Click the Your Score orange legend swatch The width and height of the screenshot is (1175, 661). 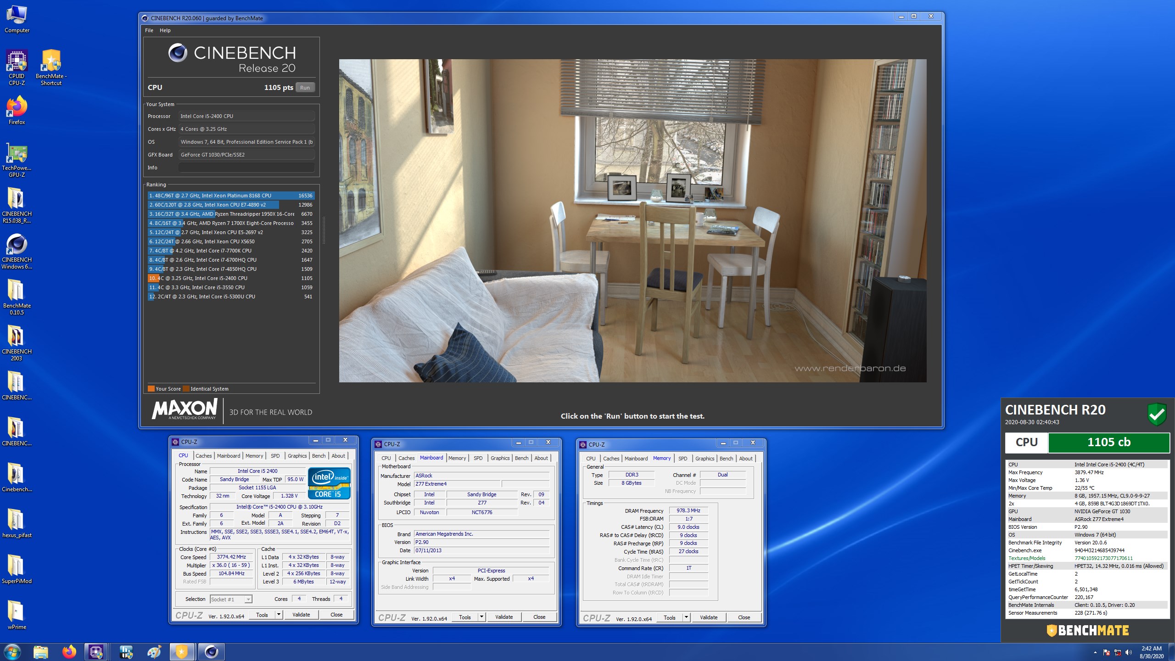(x=151, y=388)
